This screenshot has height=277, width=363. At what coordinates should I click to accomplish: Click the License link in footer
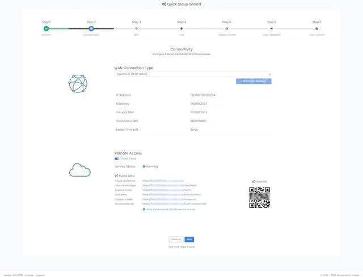point(28,275)
